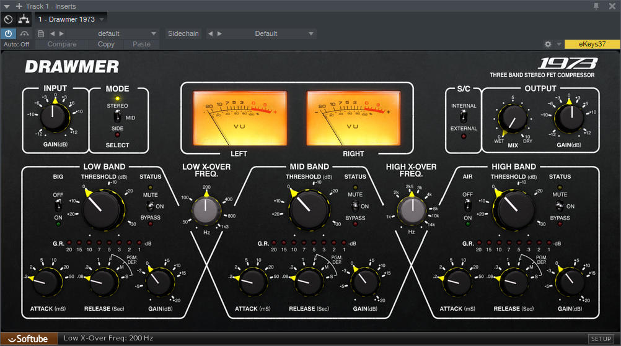The image size is (621, 346).
Task: Open the preset file icon
Action: pos(41,33)
